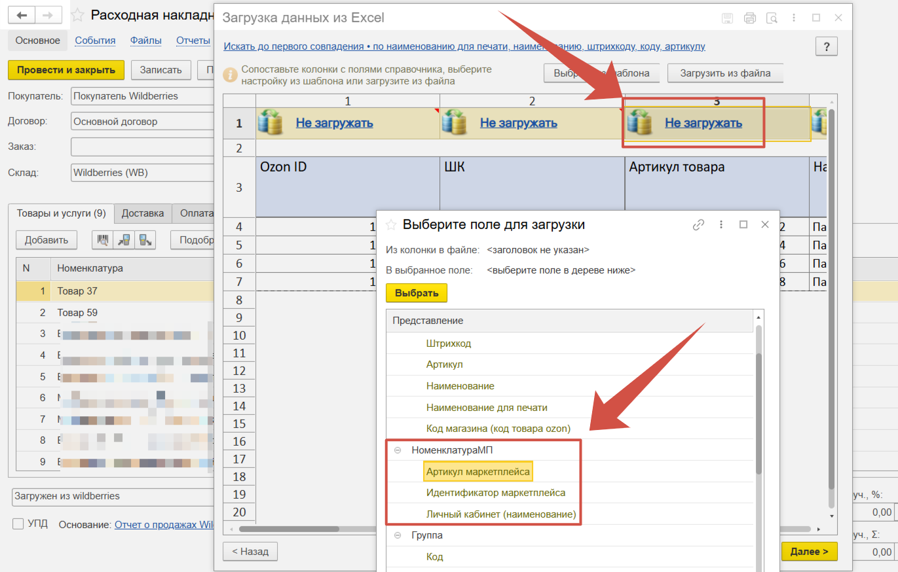The height and width of the screenshot is (572, 898).
Task: Click the Загрузить из файла button
Action: (725, 73)
